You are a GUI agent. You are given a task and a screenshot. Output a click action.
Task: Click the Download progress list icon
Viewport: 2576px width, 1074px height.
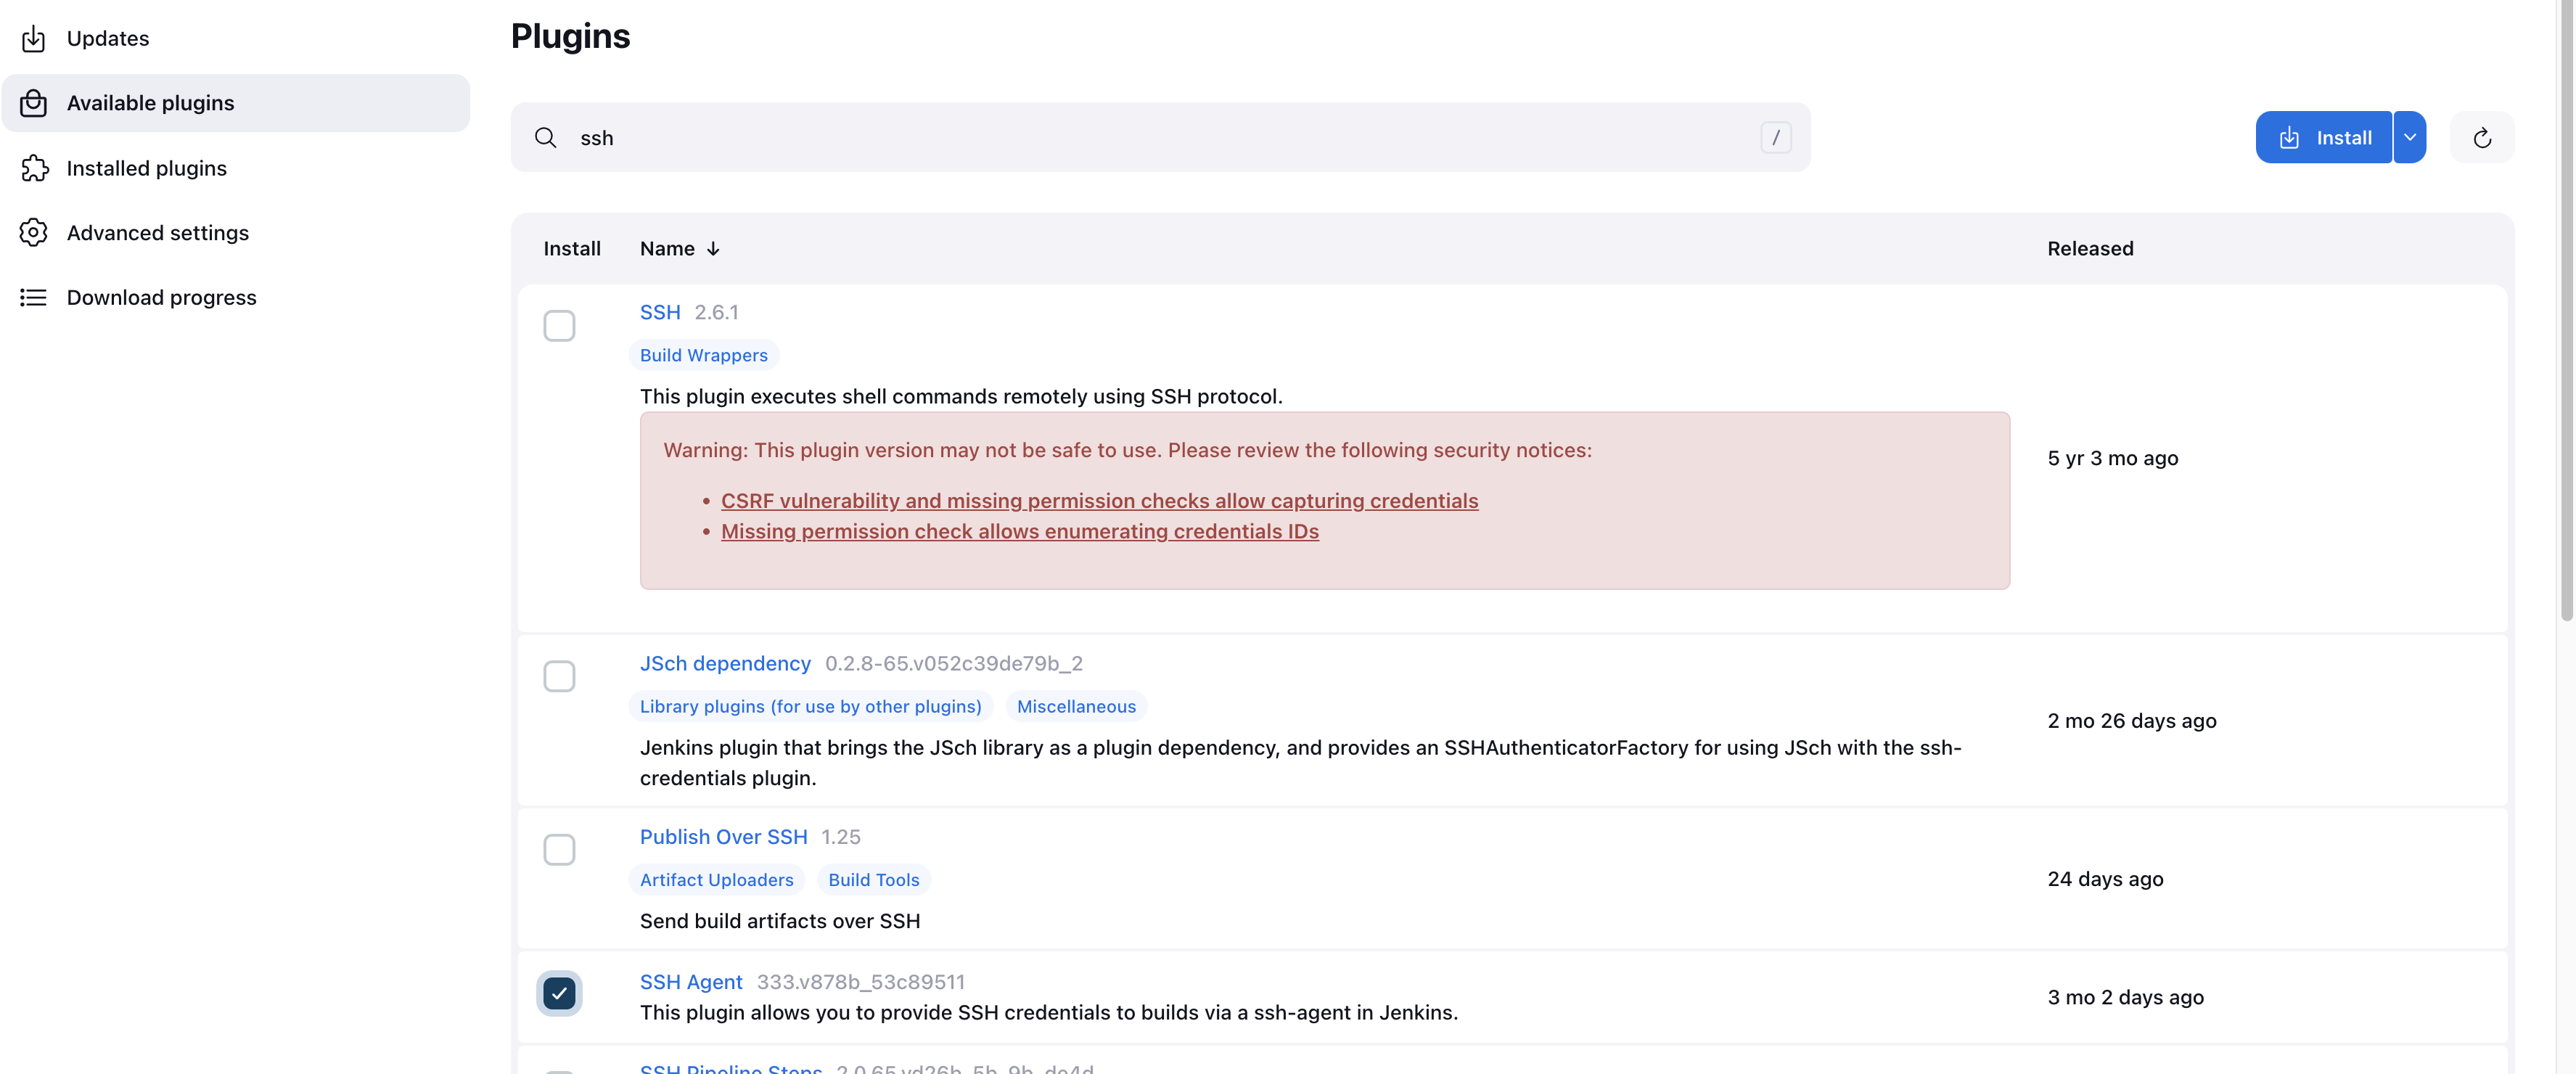pyautogui.click(x=34, y=298)
